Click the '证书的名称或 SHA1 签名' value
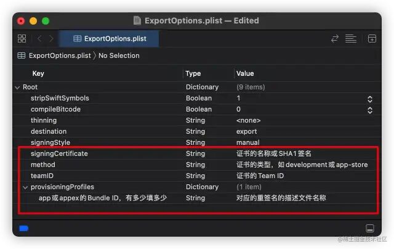This screenshot has height=249, width=394. (274, 153)
